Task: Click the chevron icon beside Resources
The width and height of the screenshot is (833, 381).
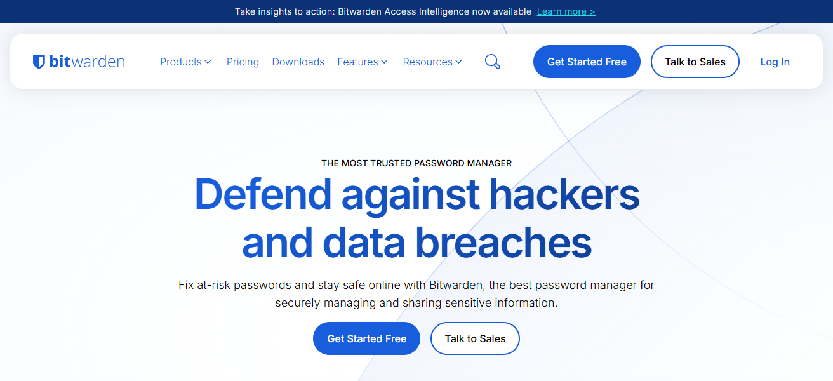Action: coord(460,62)
